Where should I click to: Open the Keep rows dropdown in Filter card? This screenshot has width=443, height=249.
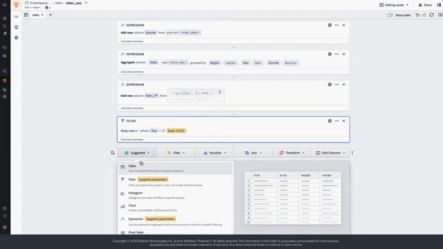tap(129, 131)
